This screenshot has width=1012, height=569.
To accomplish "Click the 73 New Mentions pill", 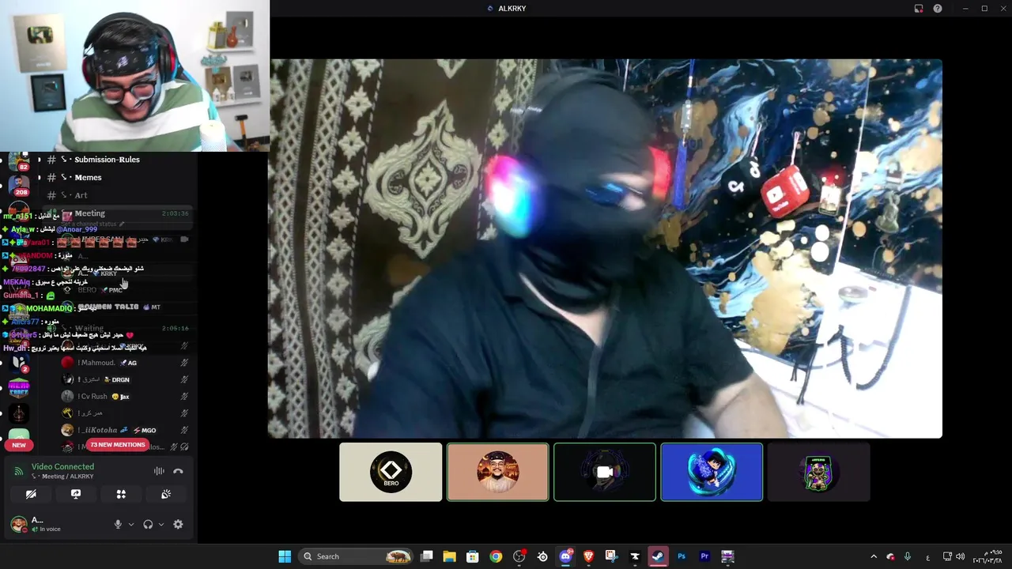I will click(117, 445).
